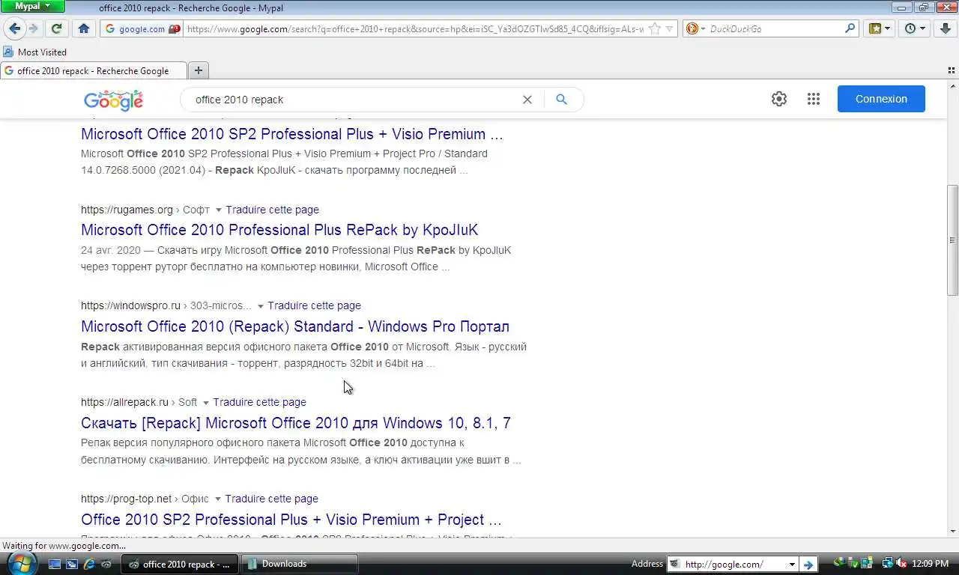
Task: Open the Google apps grid
Action: coord(814,99)
